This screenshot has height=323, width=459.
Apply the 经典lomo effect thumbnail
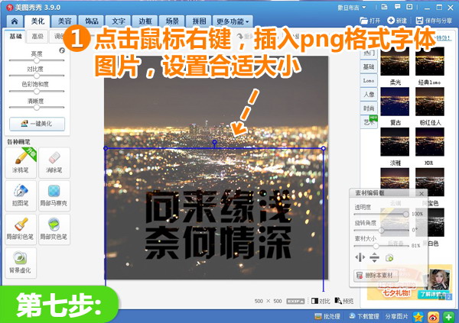(430, 61)
